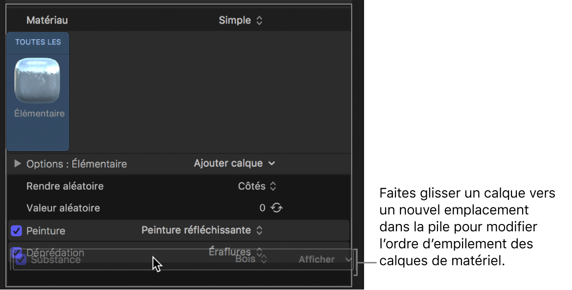Viewport: 572px width, 290px height.
Task: Click the Valeur aléatoire parameter label
Action: point(63,208)
